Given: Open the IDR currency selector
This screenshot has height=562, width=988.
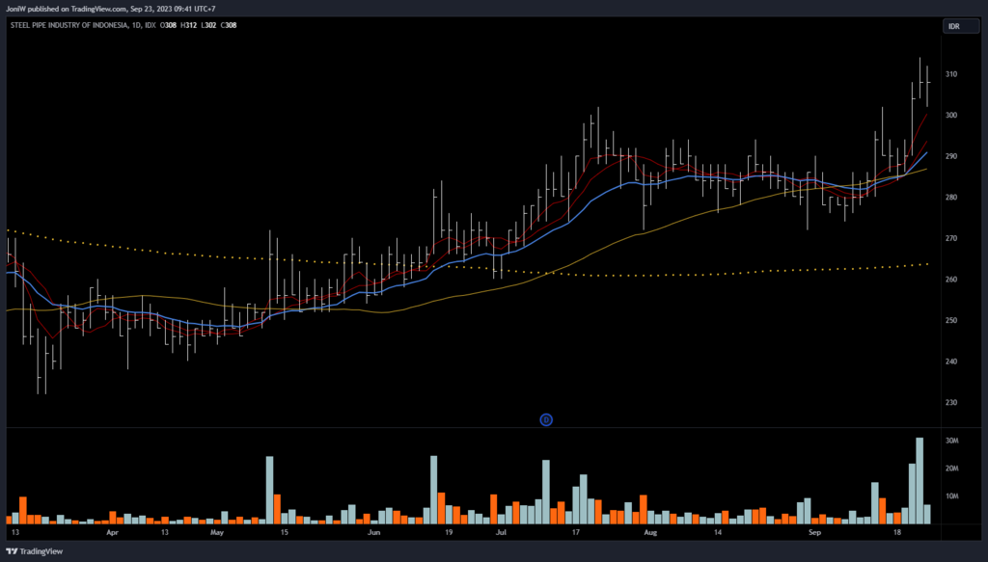Looking at the screenshot, I should pyautogui.click(x=952, y=26).
